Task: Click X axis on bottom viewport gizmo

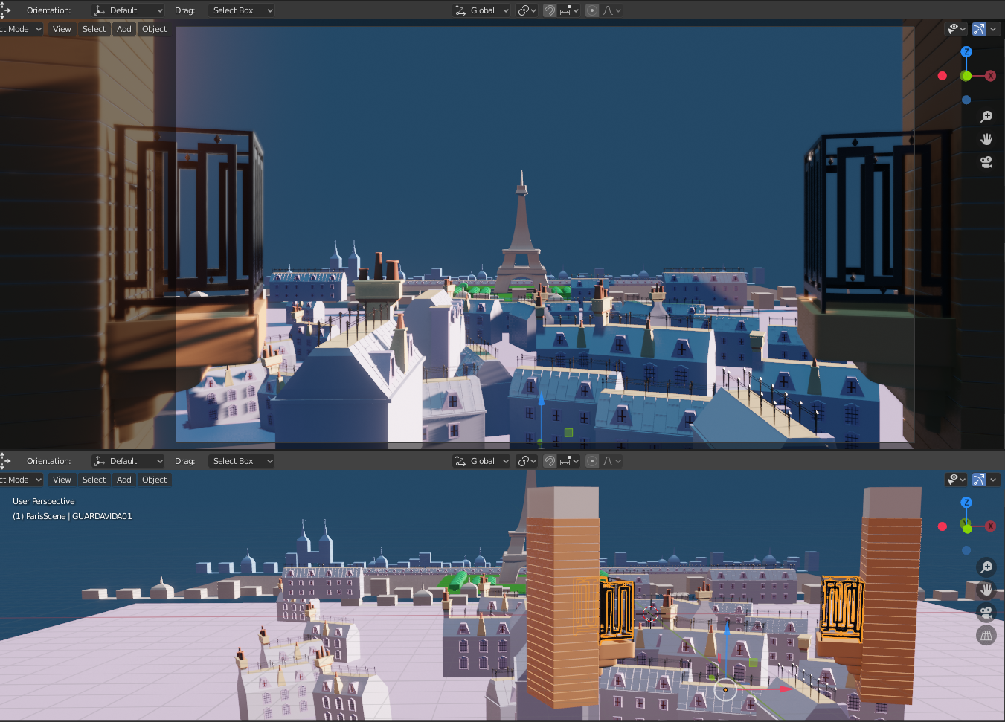Action: tap(990, 526)
